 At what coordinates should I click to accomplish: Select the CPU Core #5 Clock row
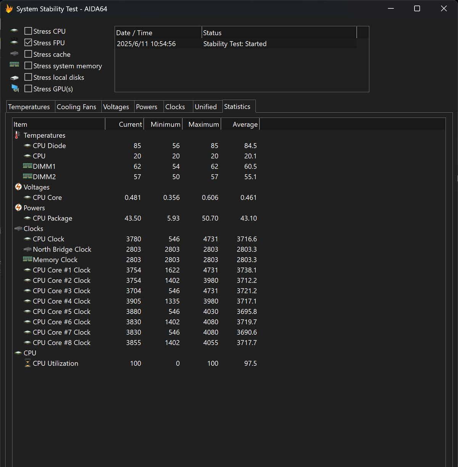61,311
